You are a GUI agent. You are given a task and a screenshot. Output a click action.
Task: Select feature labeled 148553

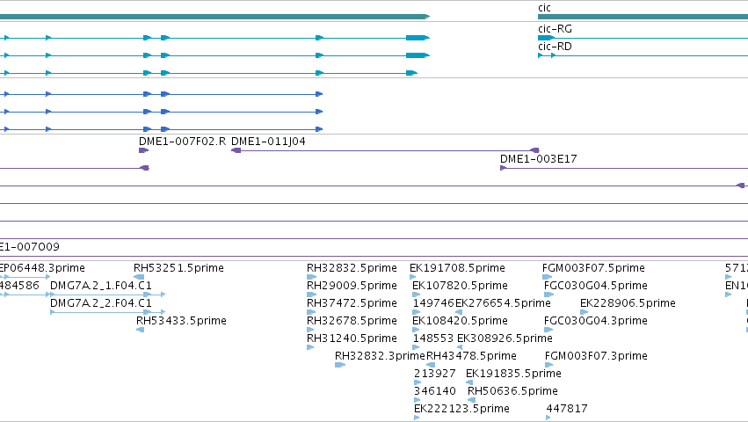coord(433,338)
